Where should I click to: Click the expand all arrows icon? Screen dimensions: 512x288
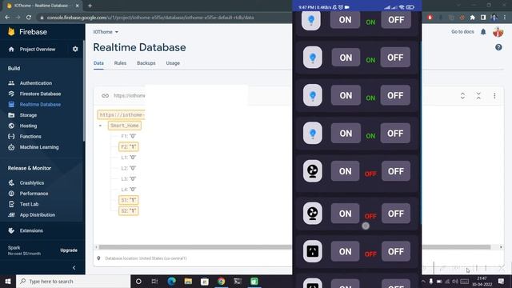coord(462,96)
